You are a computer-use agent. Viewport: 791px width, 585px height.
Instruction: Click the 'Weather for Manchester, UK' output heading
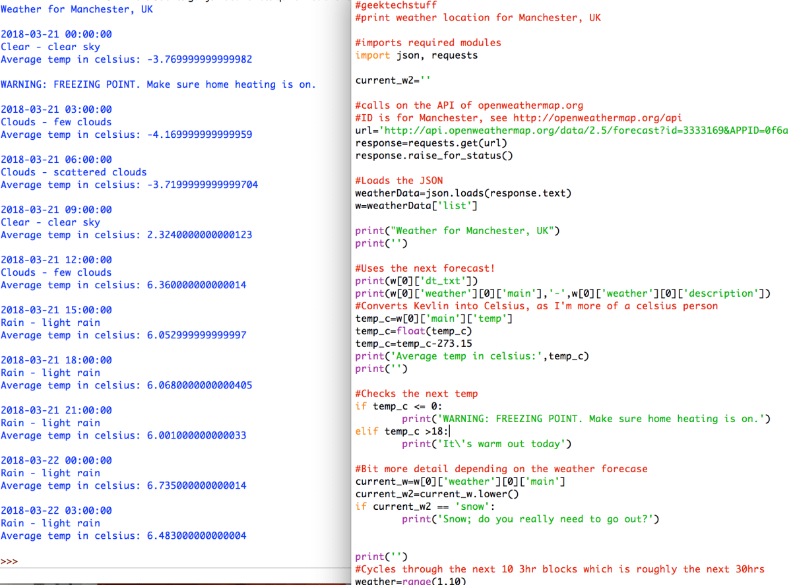tap(77, 9)
